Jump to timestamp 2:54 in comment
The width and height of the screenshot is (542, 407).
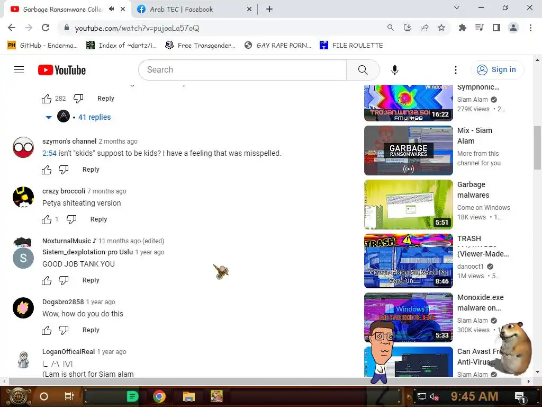(49, 153)
